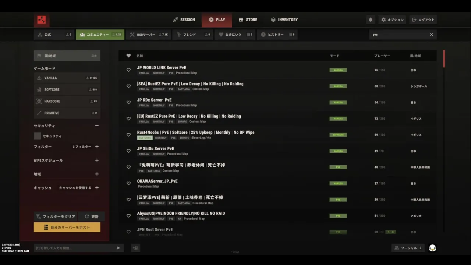This screenshot has width=471, height=265.
Task: Select 『兔萌萌PVE』 server row
Action: 277,167
